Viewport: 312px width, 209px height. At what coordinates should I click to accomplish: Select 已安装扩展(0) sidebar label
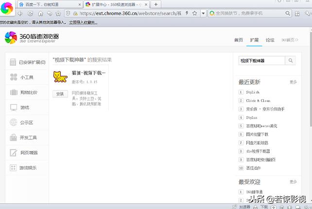32,62
